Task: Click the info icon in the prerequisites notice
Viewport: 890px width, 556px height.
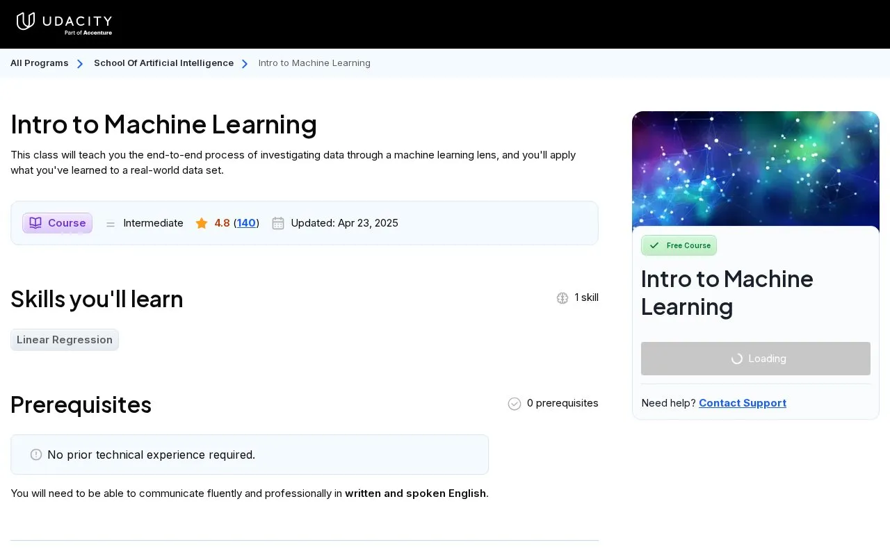Action: tap(36, 455)
